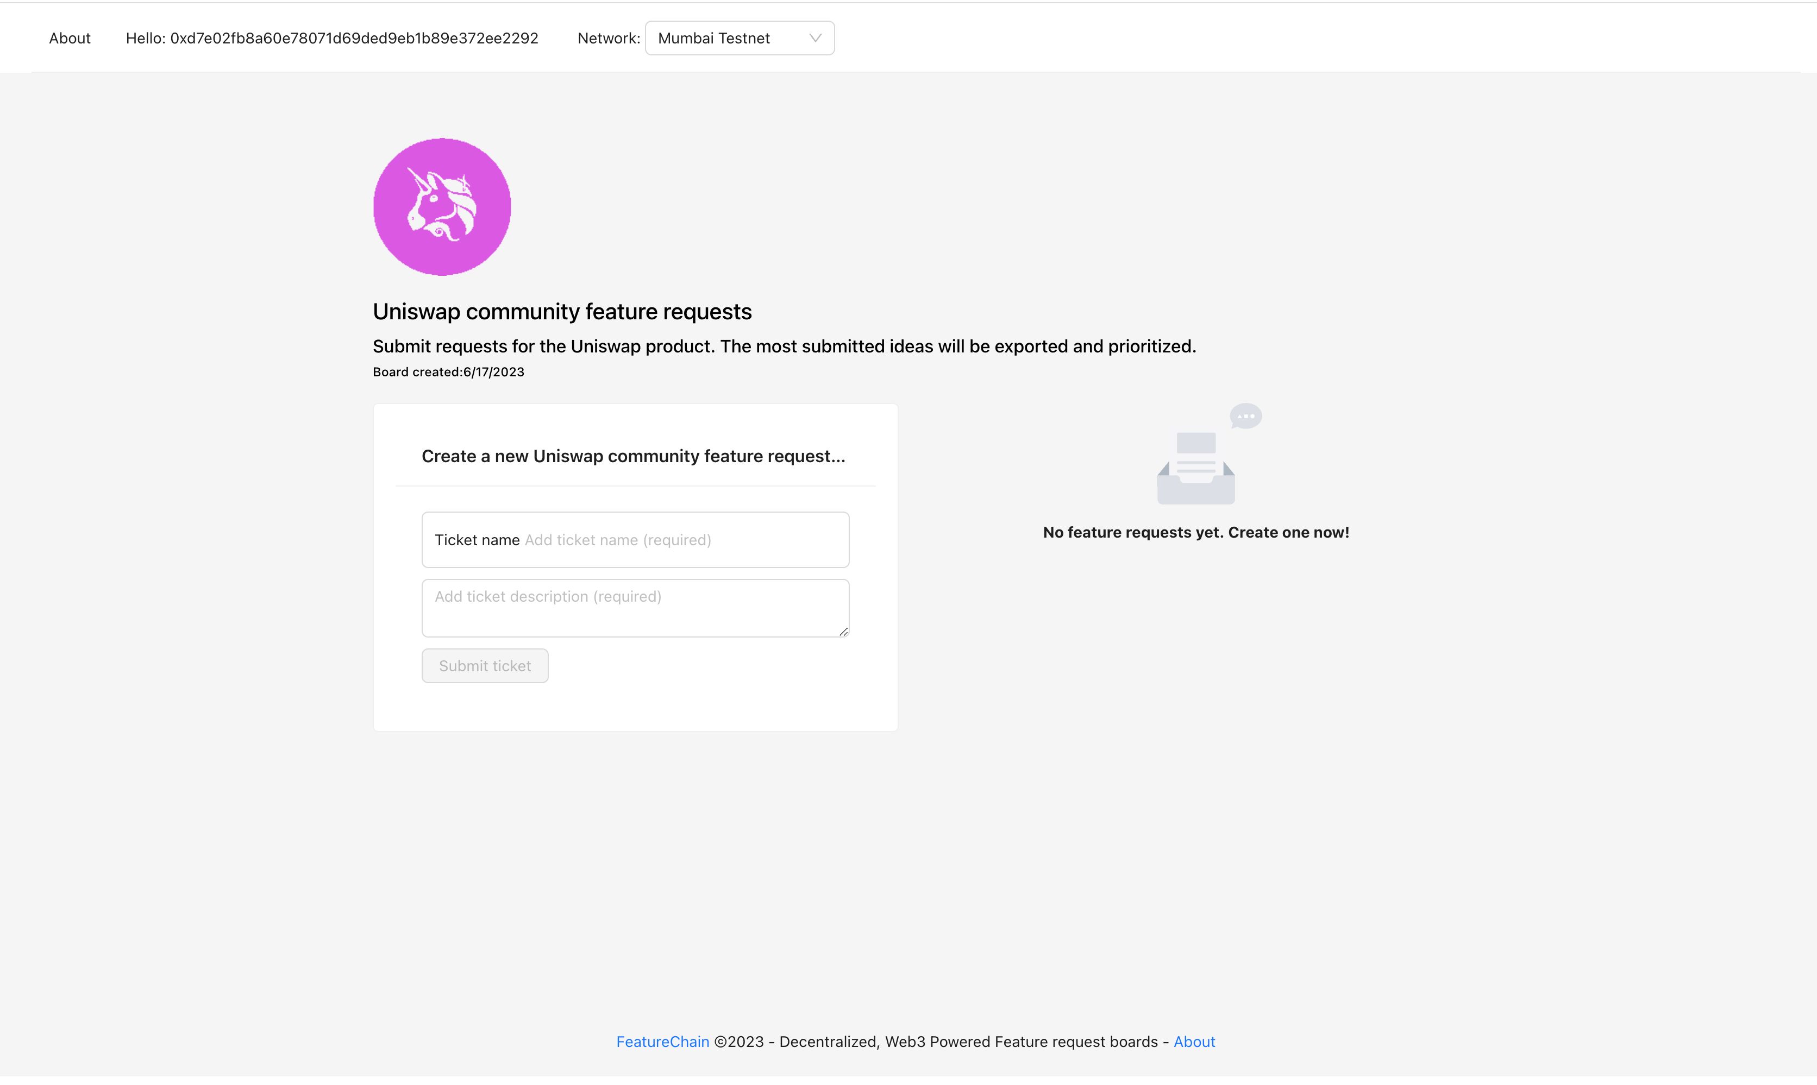This screenshot has height=1085, width=1817.
Task: Click the network dropdown chevron arrow
Action: tap(815, 38)
